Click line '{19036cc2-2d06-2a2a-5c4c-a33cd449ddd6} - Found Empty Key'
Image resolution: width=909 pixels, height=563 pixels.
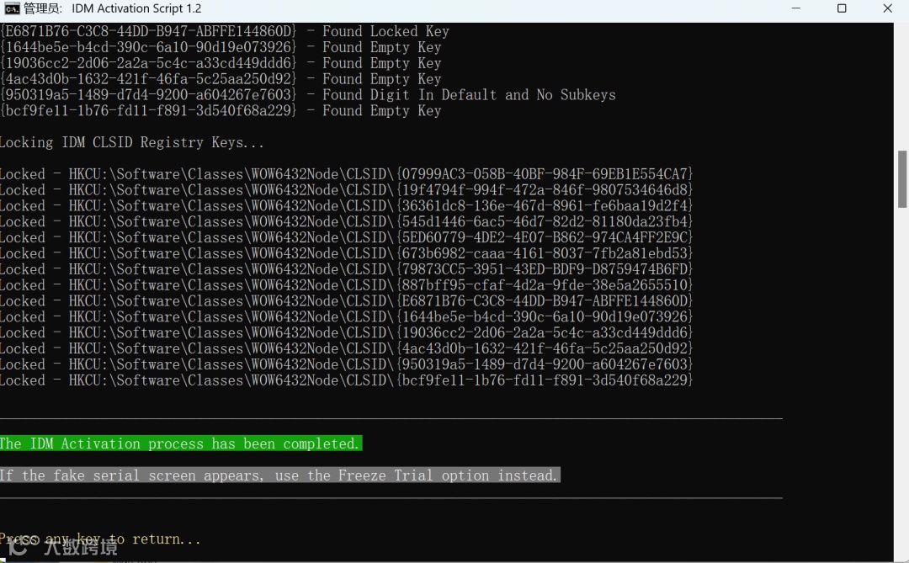[x=221, y=63]
